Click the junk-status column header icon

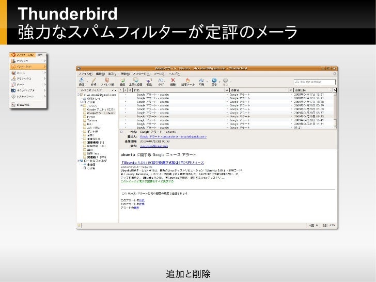(x=291, y=90)
